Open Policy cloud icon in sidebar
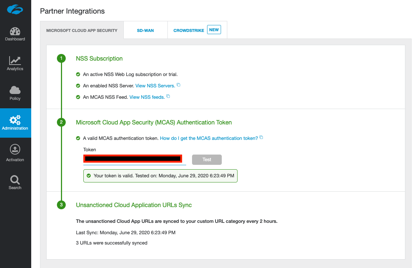Image resolution: width=416 pixels, height=268 pixels. click(15, 90)
